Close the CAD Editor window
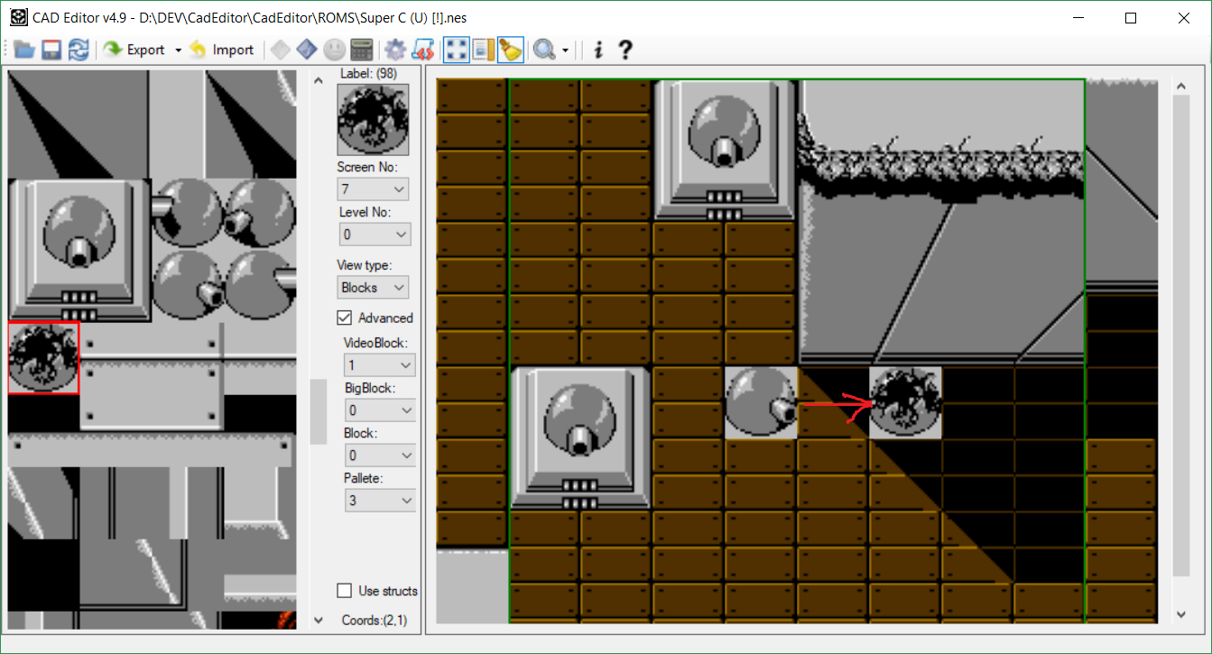 [x=1183, y=18]
